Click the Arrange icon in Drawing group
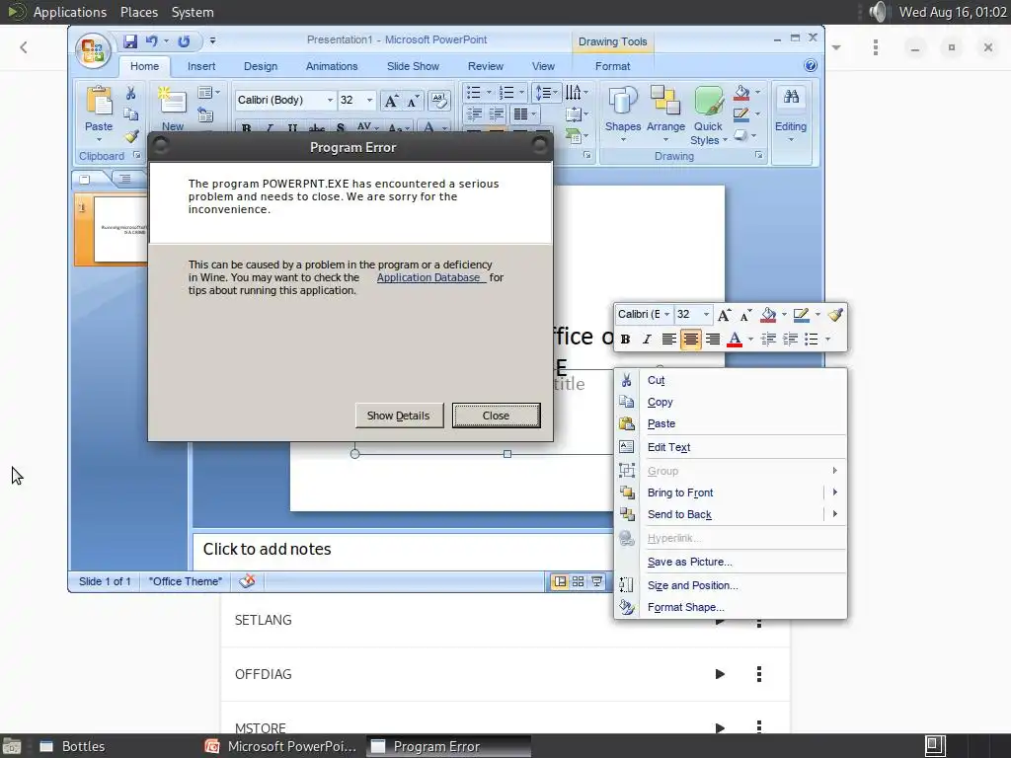Image resolution: width=1011 pixels, height=758 pixels. click(x=665, y=101)
